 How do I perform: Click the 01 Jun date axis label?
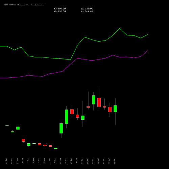coord(6,161)
